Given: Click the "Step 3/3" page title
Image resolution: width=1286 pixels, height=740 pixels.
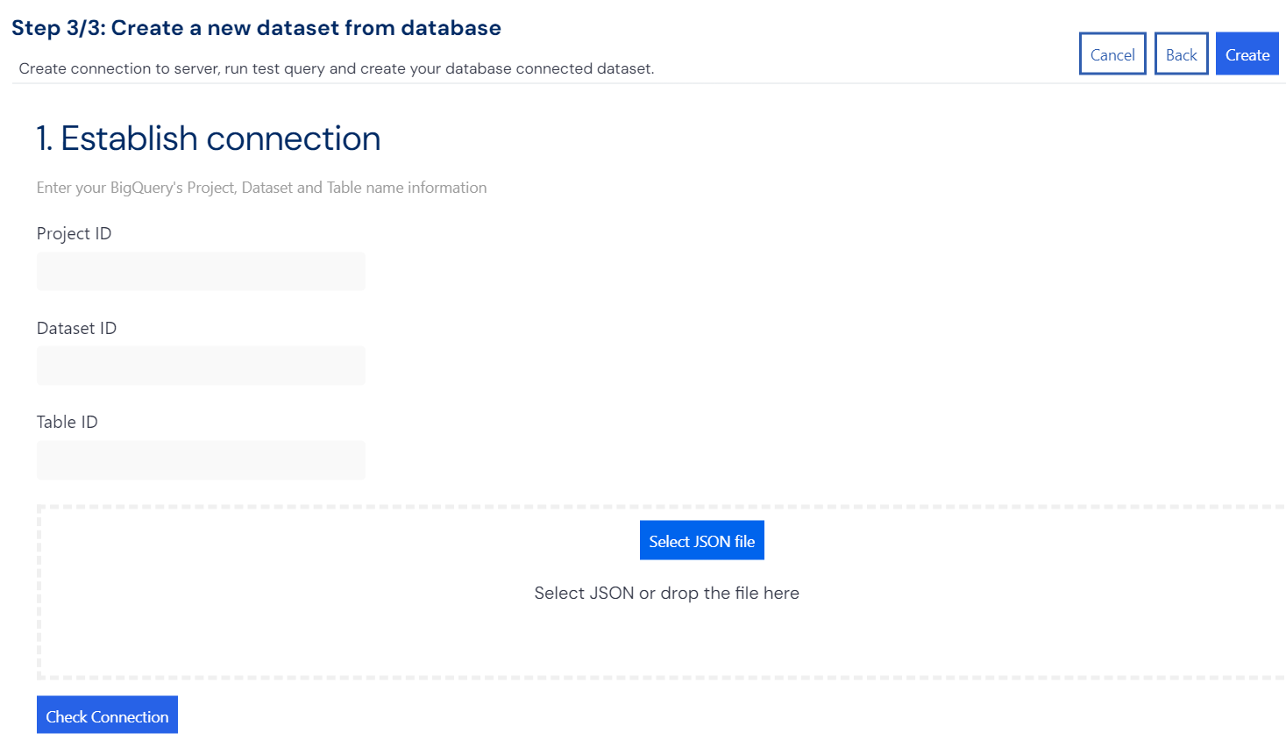Looking at the screenshot, I should click(256, 28).
